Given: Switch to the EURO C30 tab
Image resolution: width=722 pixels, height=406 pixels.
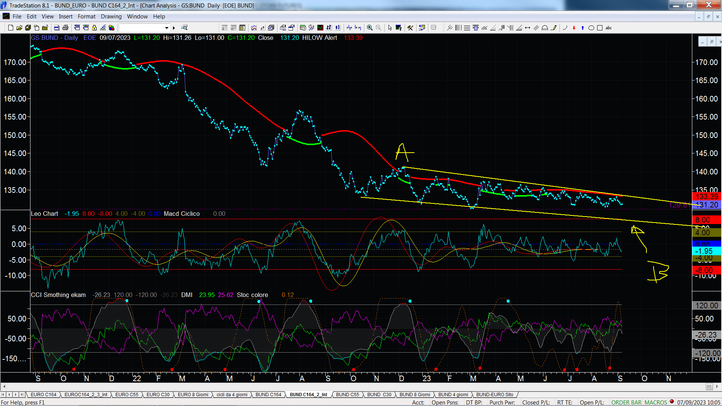Looking at the screenshot, I should 158,394.
